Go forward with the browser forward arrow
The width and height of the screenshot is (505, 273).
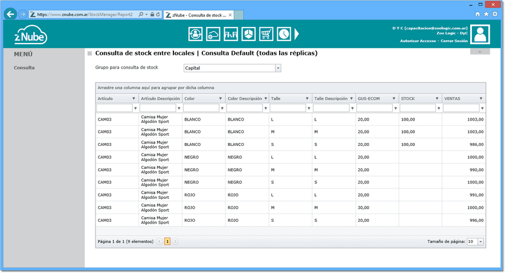(x=22, y=14)
